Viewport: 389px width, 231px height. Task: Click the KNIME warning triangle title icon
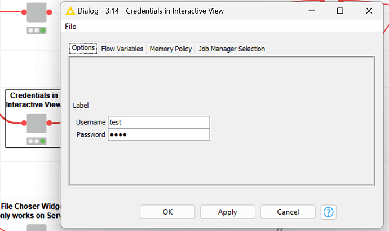pos(70,11)
